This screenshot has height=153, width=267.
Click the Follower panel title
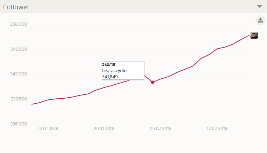click(16, 7)
